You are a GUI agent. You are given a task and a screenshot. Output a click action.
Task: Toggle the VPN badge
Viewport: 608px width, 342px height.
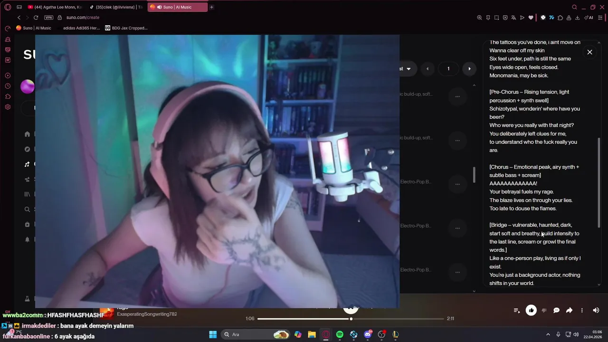tap(48, 18)
